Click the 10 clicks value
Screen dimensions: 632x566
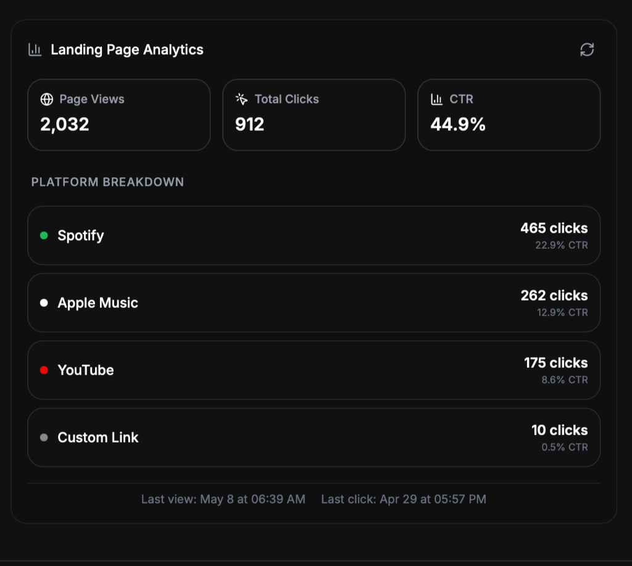(559, 430)
